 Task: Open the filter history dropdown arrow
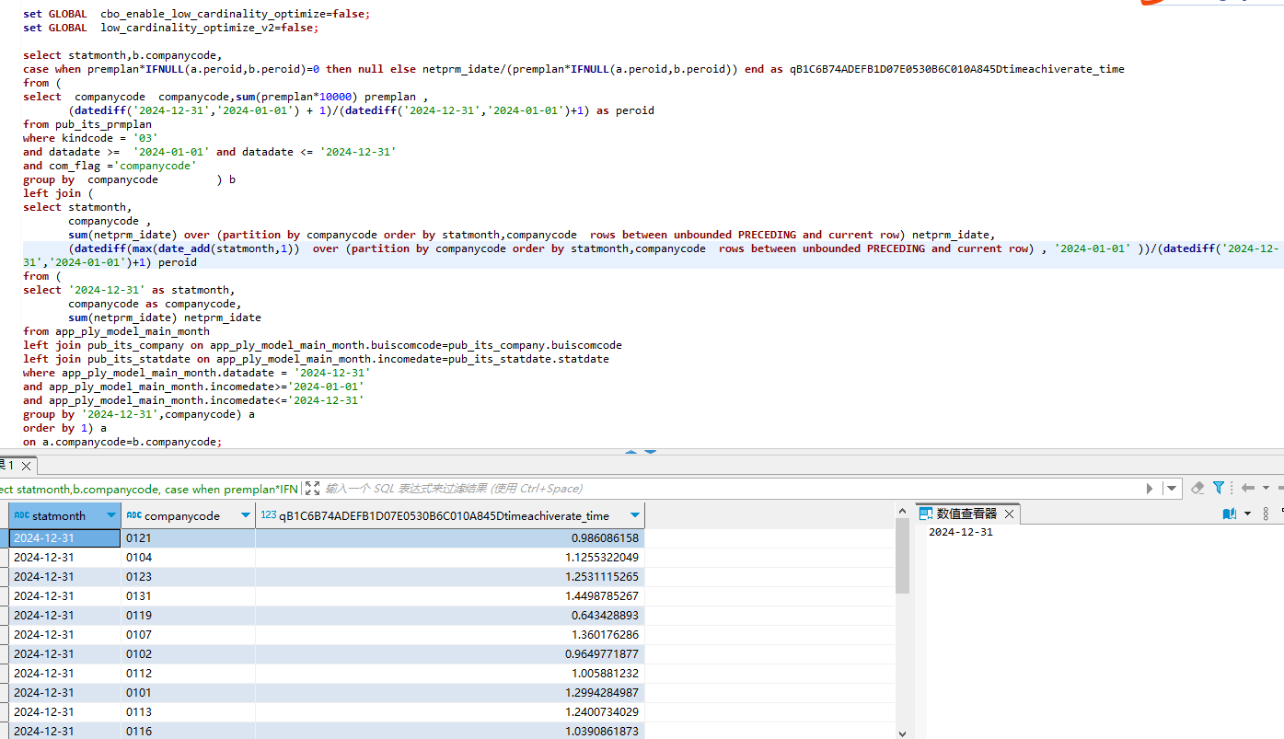pos(1171,489)
